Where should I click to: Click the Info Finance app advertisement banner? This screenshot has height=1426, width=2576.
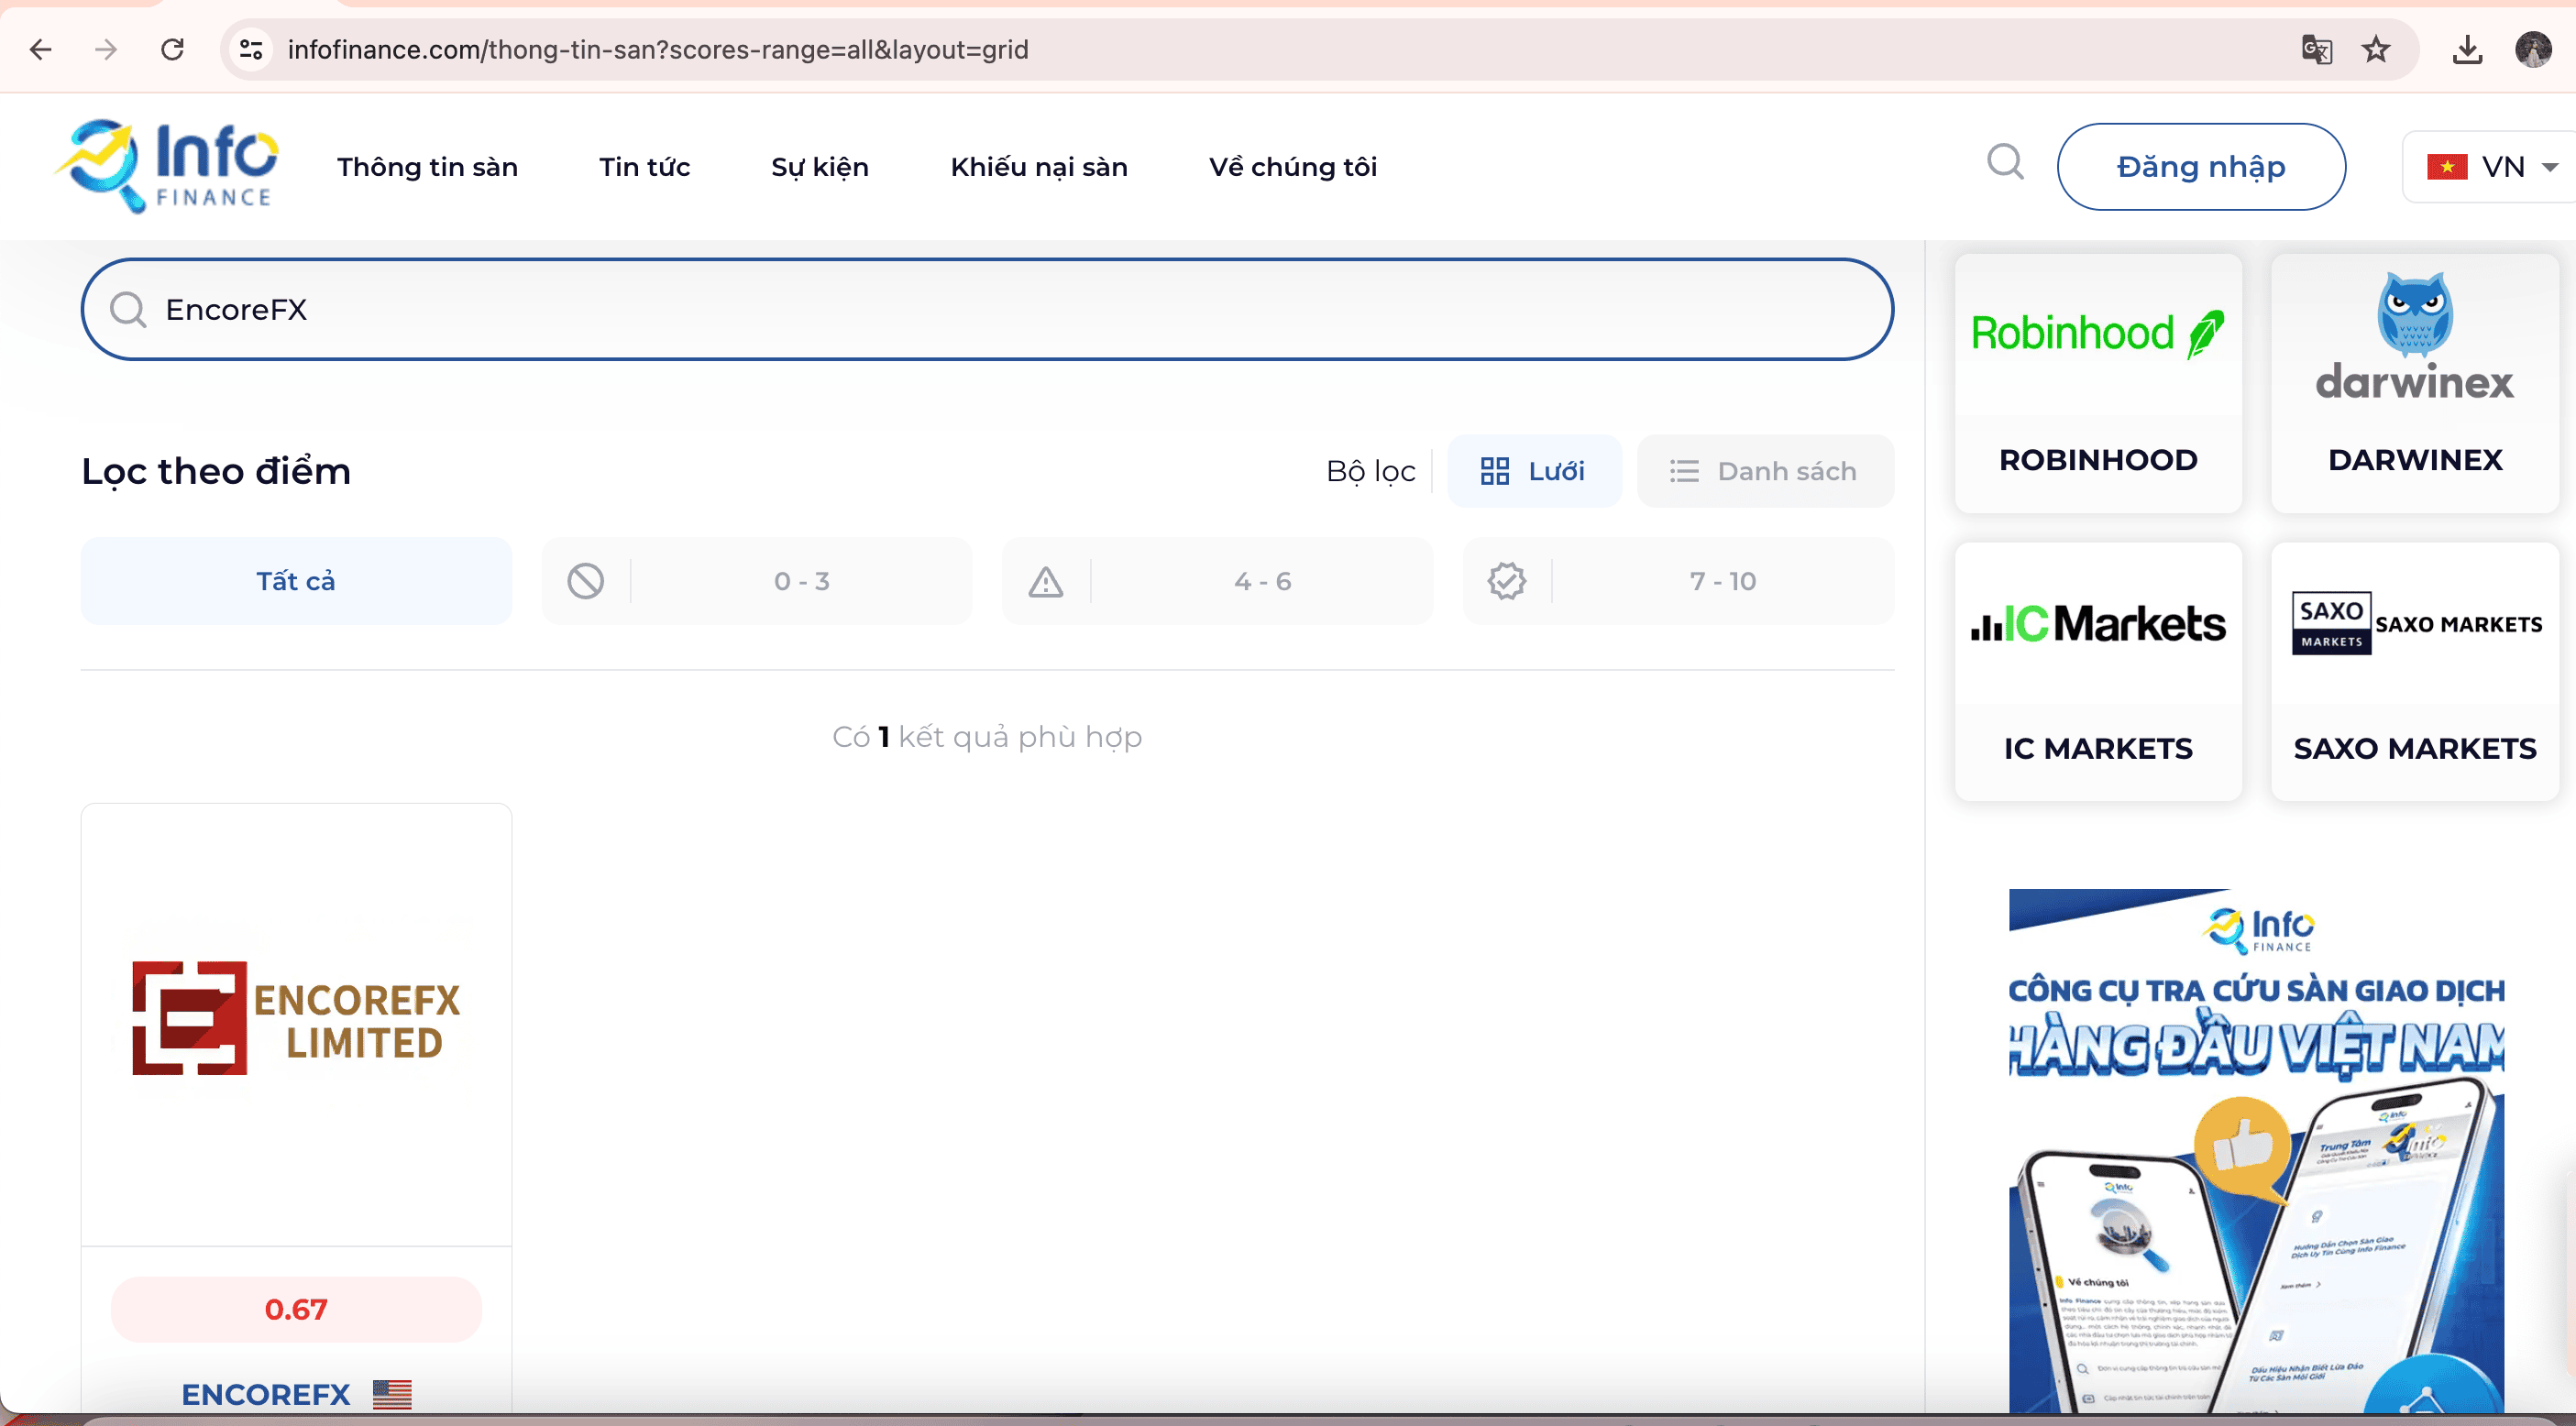[2256, 1150]
